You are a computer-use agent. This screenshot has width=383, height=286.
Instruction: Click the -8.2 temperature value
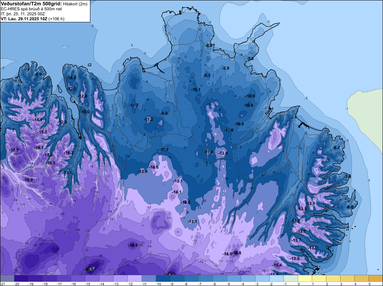click(336, 148)
